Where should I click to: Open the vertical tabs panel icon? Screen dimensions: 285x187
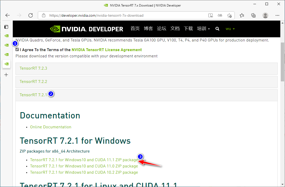tap(7, 27)
